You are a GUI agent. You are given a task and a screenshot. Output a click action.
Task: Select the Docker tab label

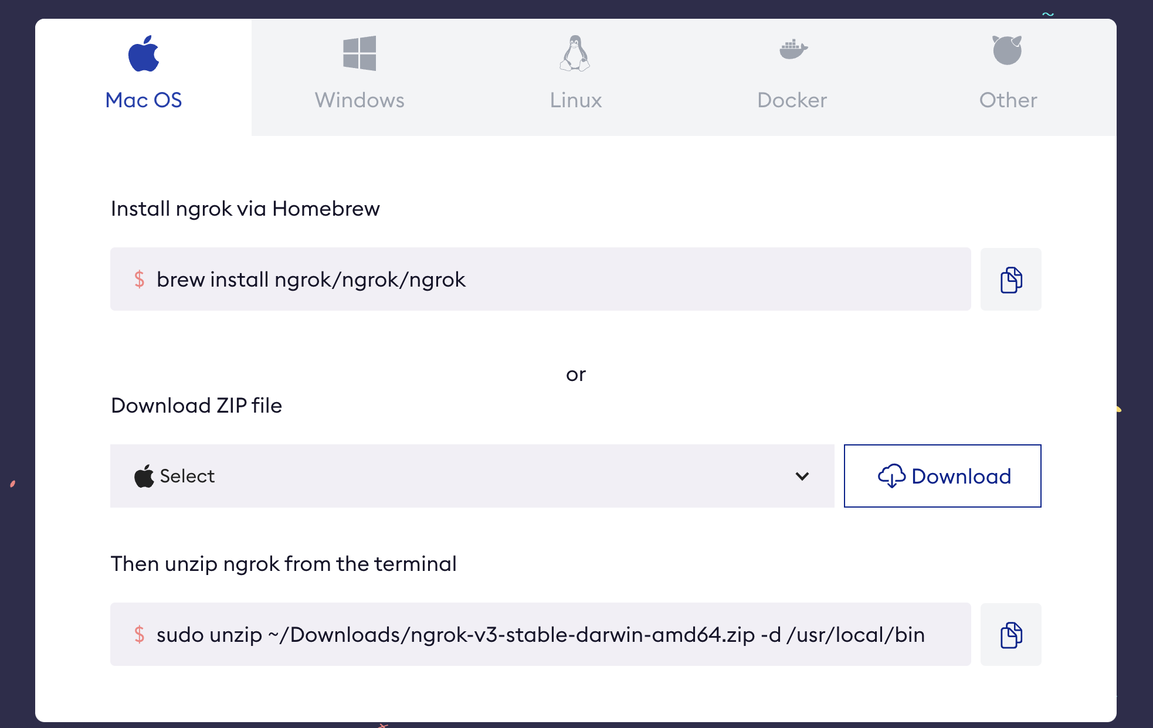coord(792,100)
